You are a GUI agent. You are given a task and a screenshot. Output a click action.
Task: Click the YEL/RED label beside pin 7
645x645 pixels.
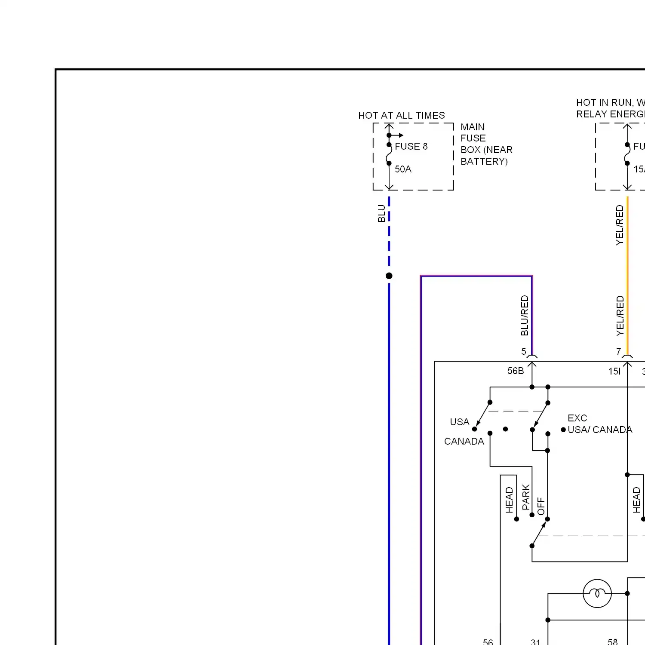(x=620, y=316)
